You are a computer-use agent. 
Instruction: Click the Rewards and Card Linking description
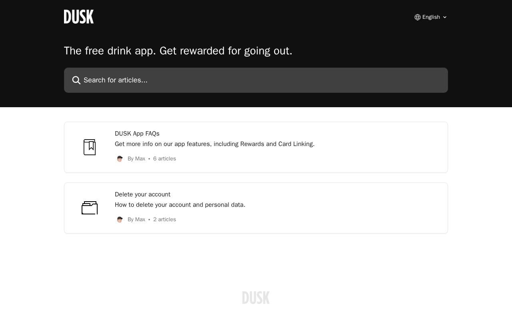coord(215,144)
